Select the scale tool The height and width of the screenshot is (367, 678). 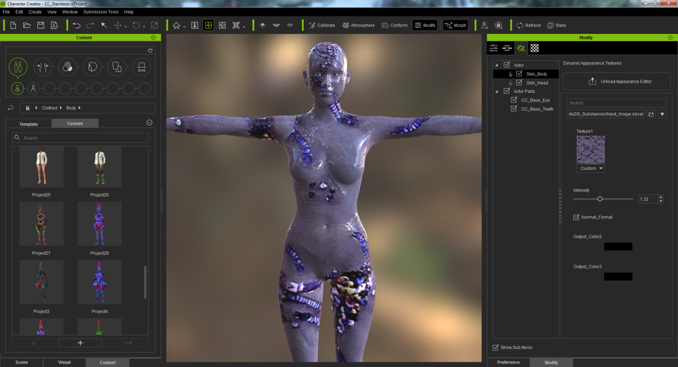click(x=154, y=25)
